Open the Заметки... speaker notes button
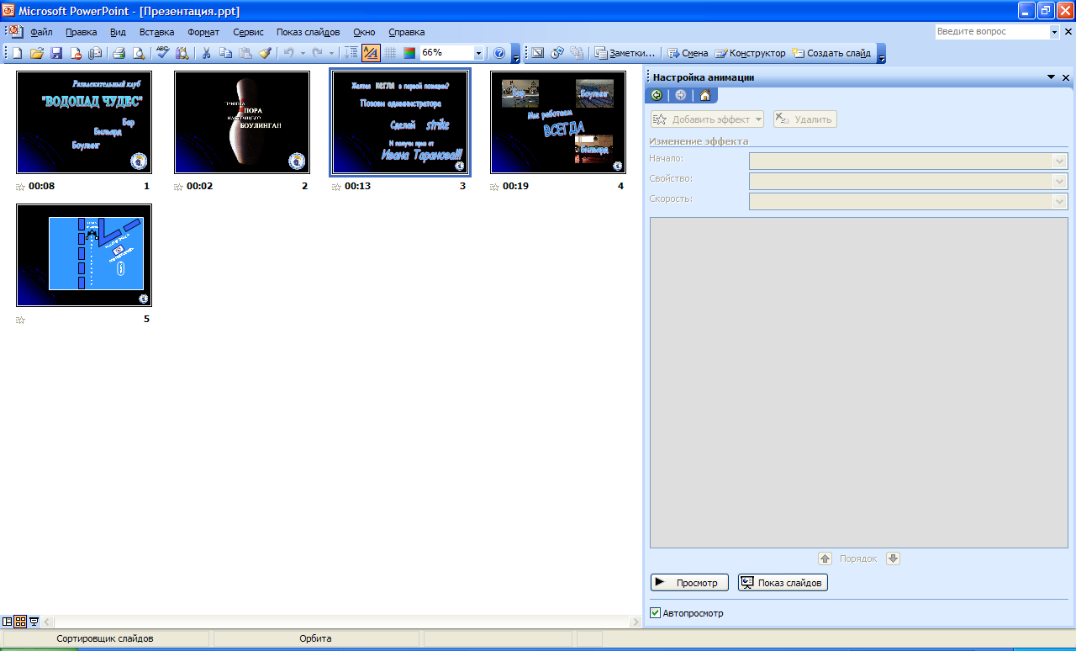 coord(626,53)
